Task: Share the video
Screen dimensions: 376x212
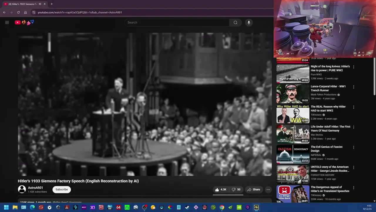Action: tap(254, 190)
